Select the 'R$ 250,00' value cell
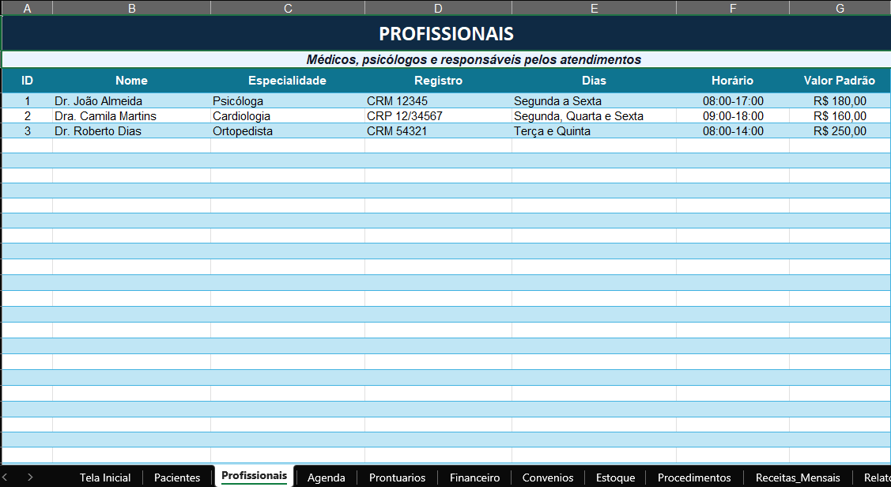891x487 pixels. [x=840, y=130]
